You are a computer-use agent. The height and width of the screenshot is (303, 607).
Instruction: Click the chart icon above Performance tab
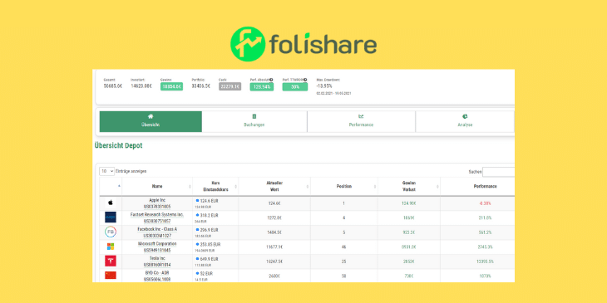pos(361,116)
